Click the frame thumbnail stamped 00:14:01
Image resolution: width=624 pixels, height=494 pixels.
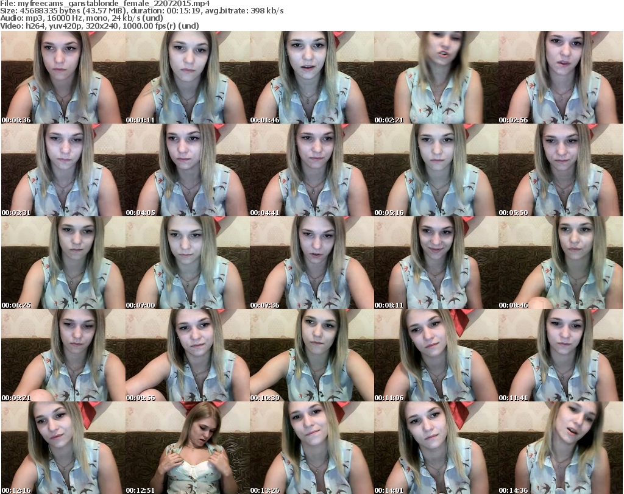[436, 448]
